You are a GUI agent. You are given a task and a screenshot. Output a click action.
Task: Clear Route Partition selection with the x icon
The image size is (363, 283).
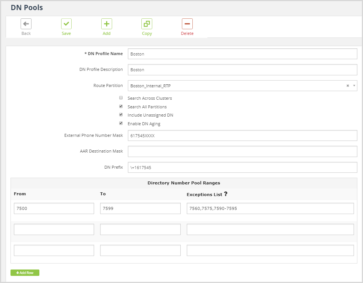tap(348, 85)
